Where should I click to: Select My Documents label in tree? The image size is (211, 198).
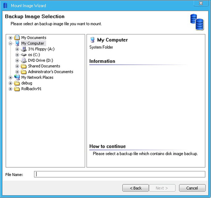coord(34,37)
